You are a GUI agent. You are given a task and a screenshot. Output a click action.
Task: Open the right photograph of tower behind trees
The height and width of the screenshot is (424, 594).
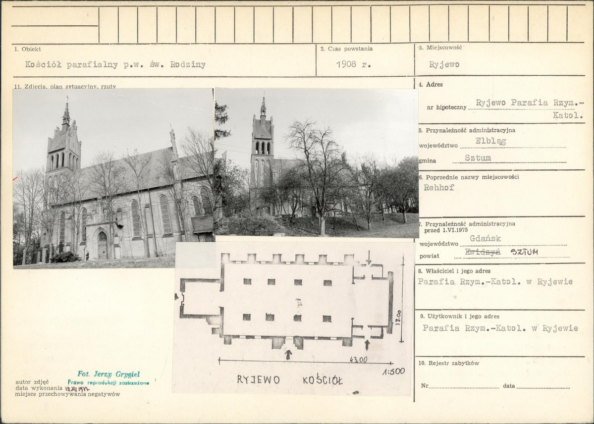click(x=316, y=163)
